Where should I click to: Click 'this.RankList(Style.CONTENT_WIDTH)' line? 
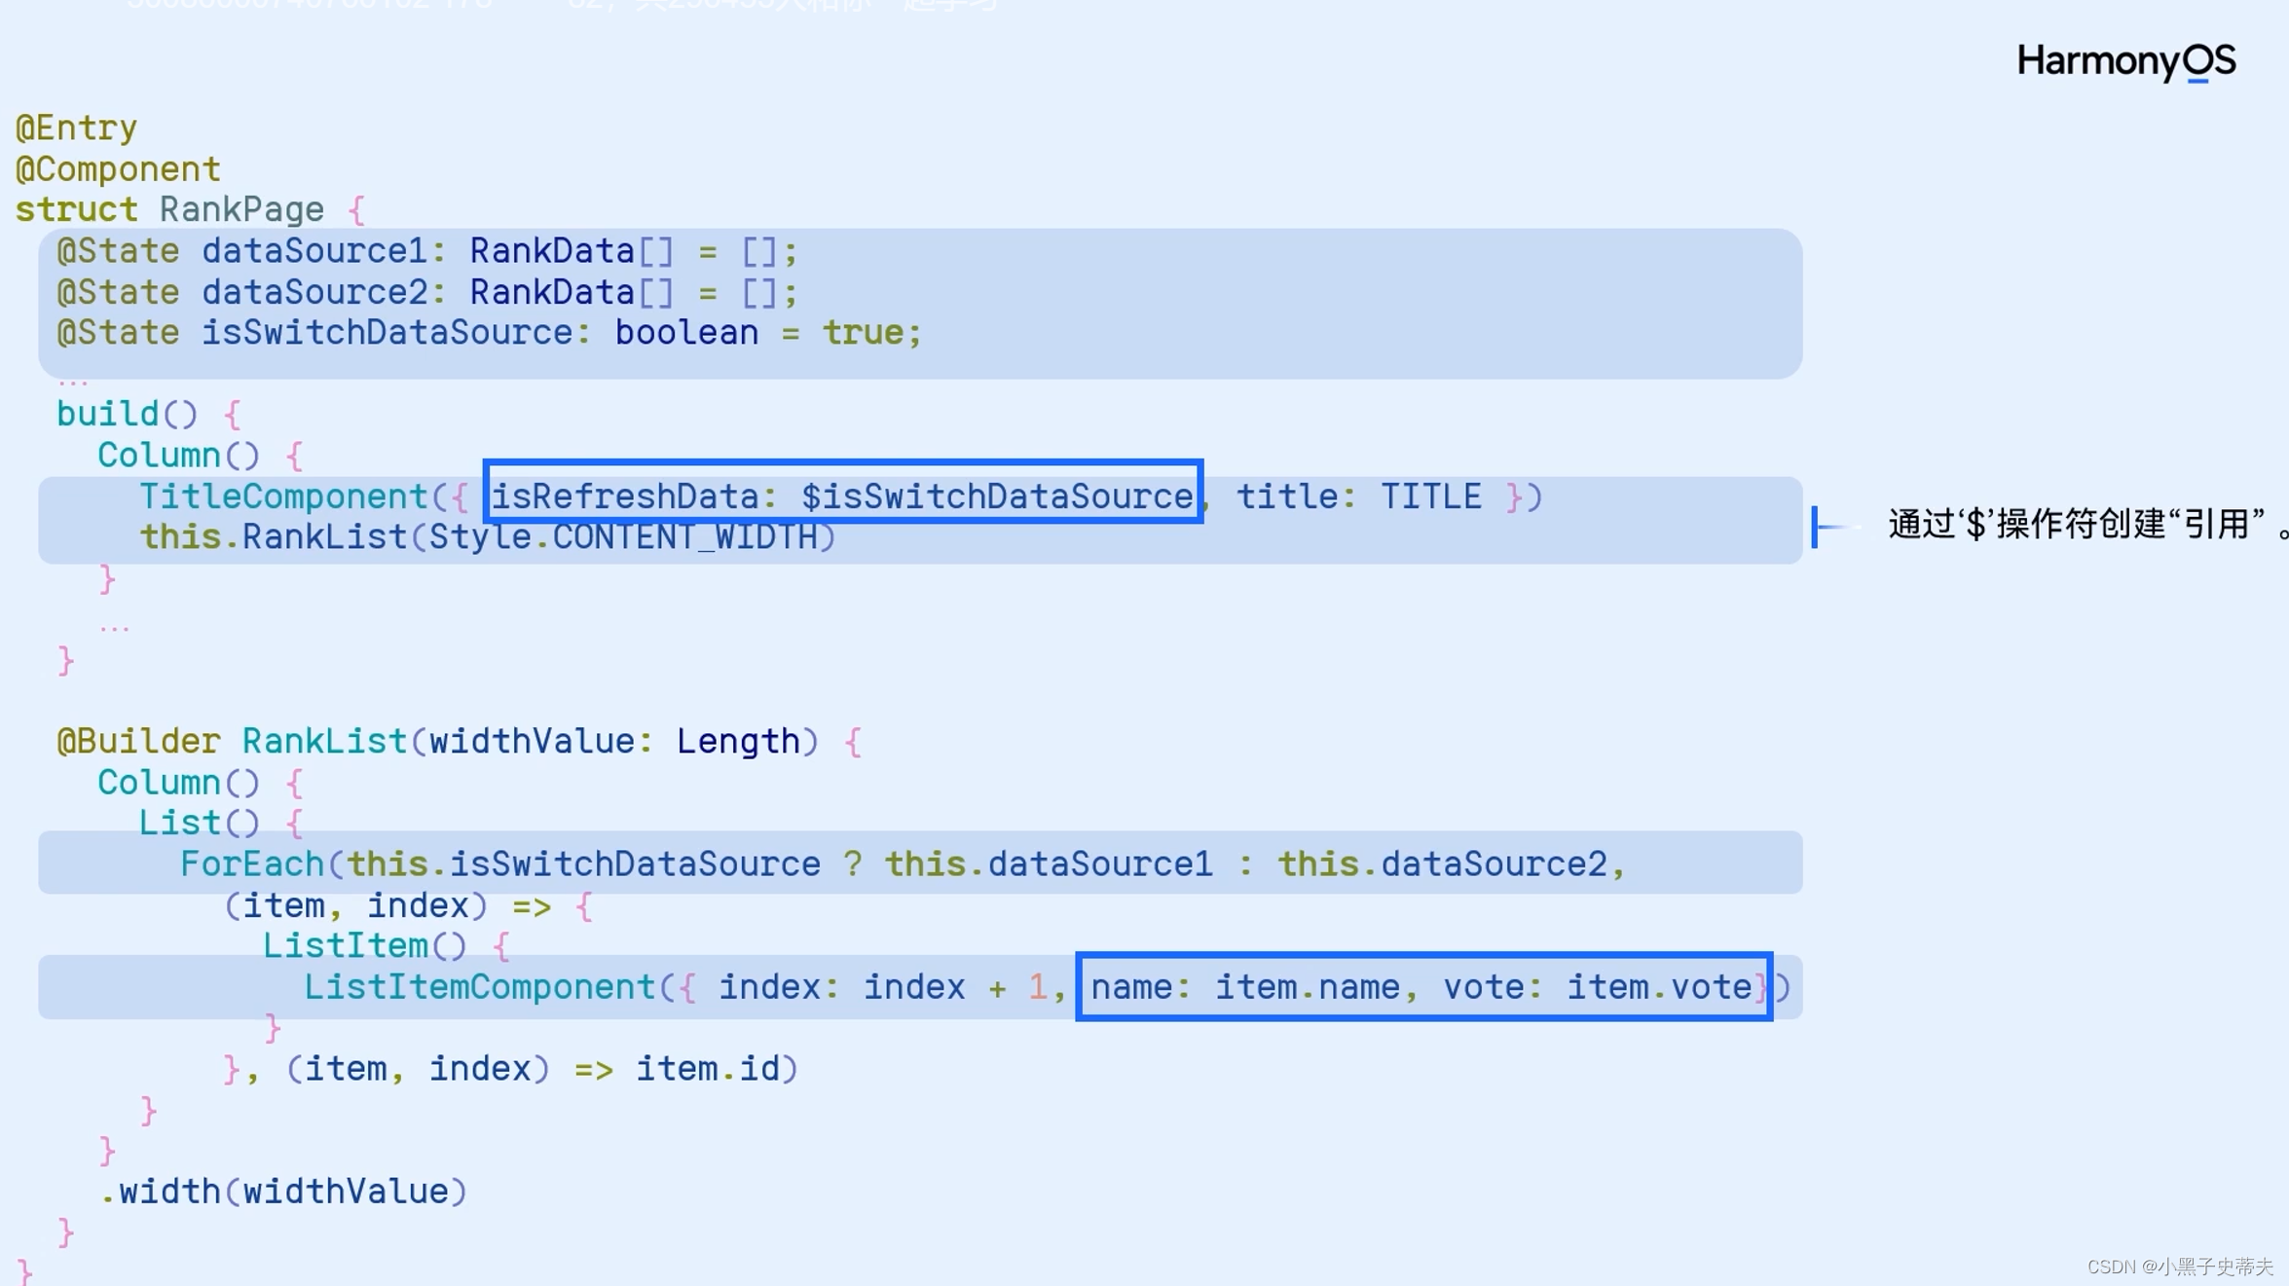[x=488, y=537]
